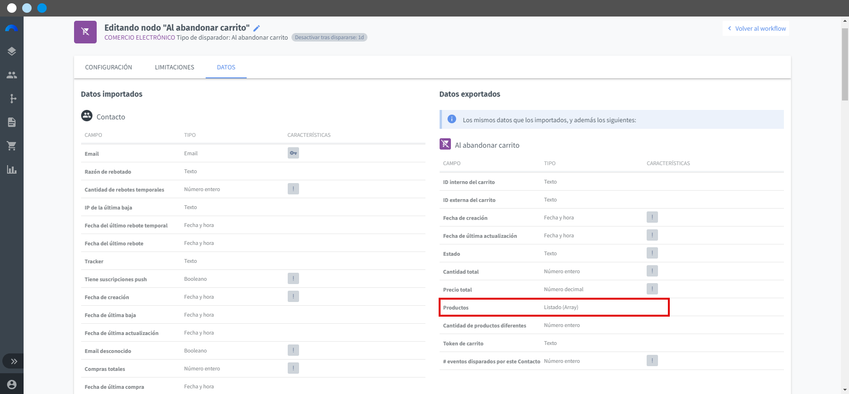
Task: Click the exclamation icon for Precio total
Action: (x=652, y=289)
